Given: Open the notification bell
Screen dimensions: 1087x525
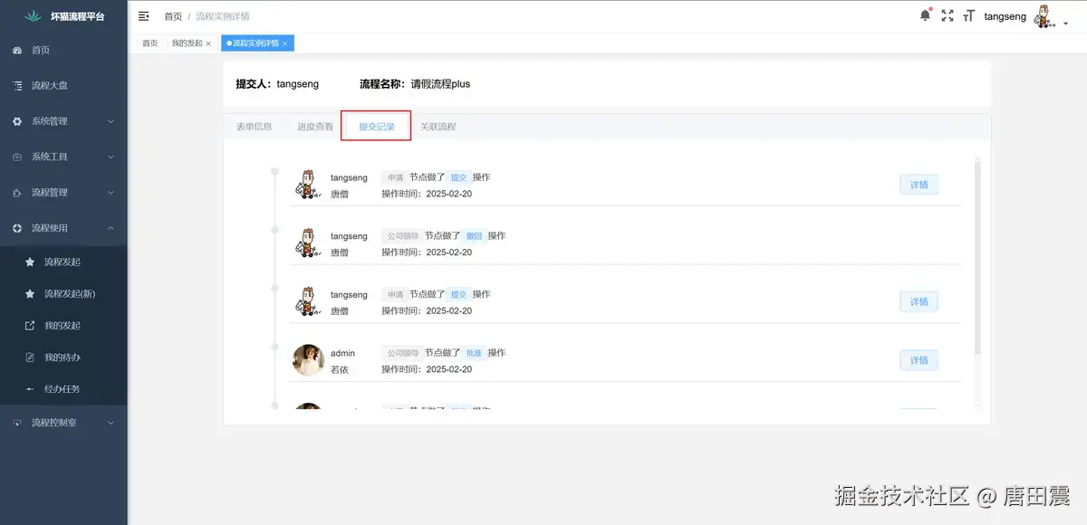Looking at the screenshot, I should pos(925,15).
